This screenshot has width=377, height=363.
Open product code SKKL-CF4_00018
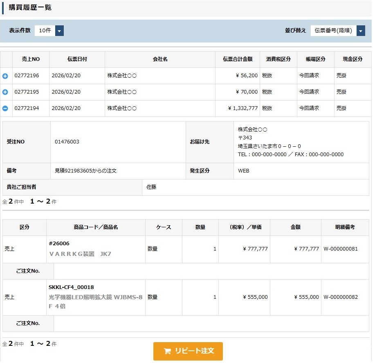71,287
